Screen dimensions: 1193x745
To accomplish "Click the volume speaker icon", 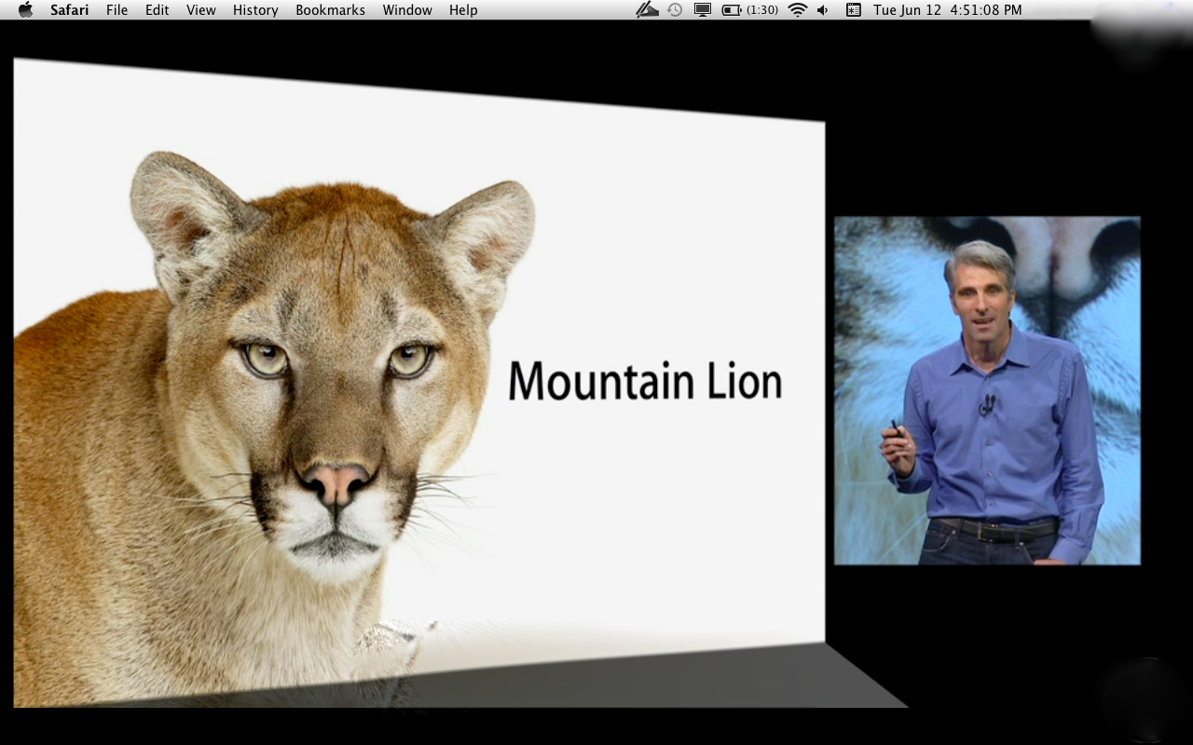I will point(823,10).
